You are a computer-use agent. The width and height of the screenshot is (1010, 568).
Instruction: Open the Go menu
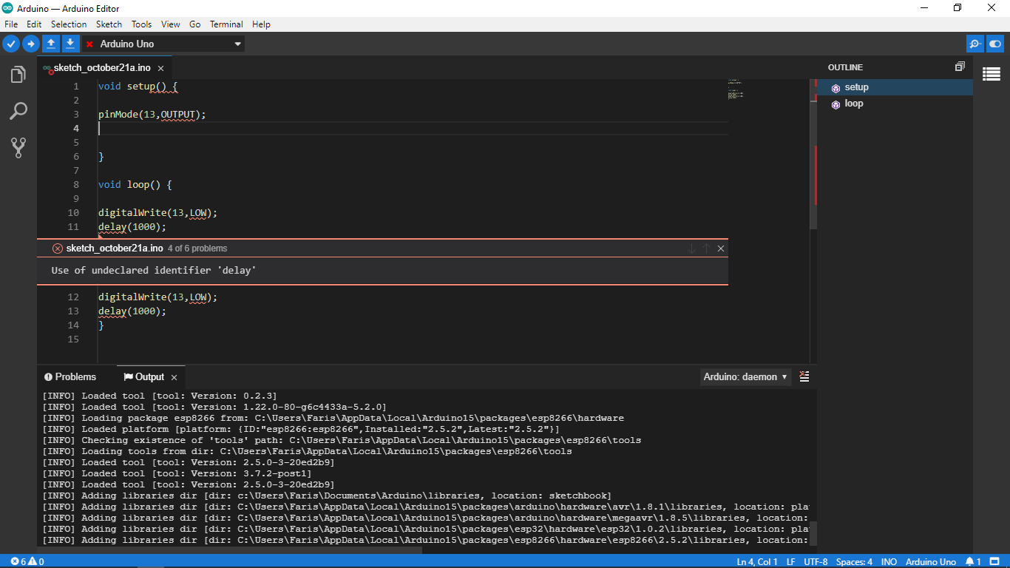(x=195, y=24)
